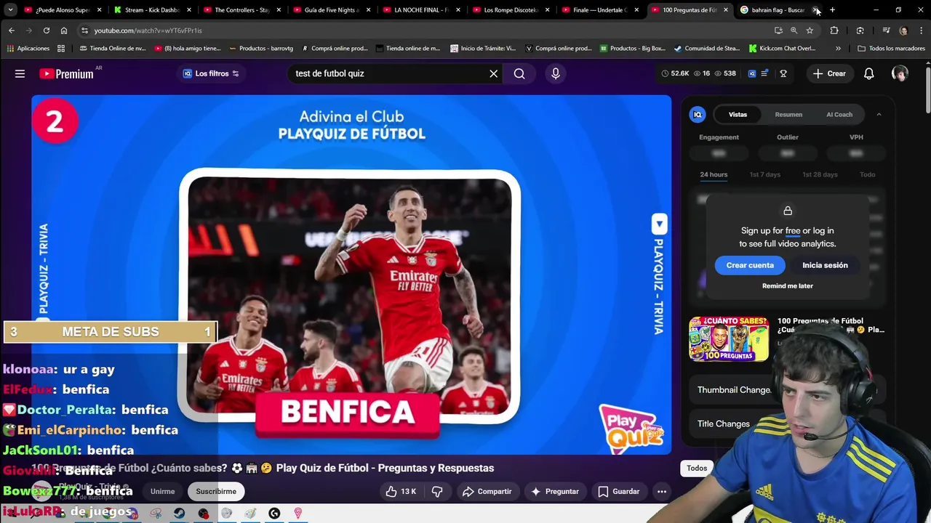Open the Todos los marcadores folder
The width and height of the screenshot is (931, 523).
(891, 49)
